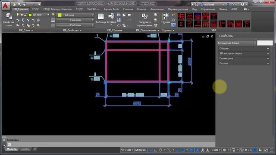The image size is (276, 155).
Task: Click the four-squares icon in EIR_Сборник panel
Action: point(119,20)
